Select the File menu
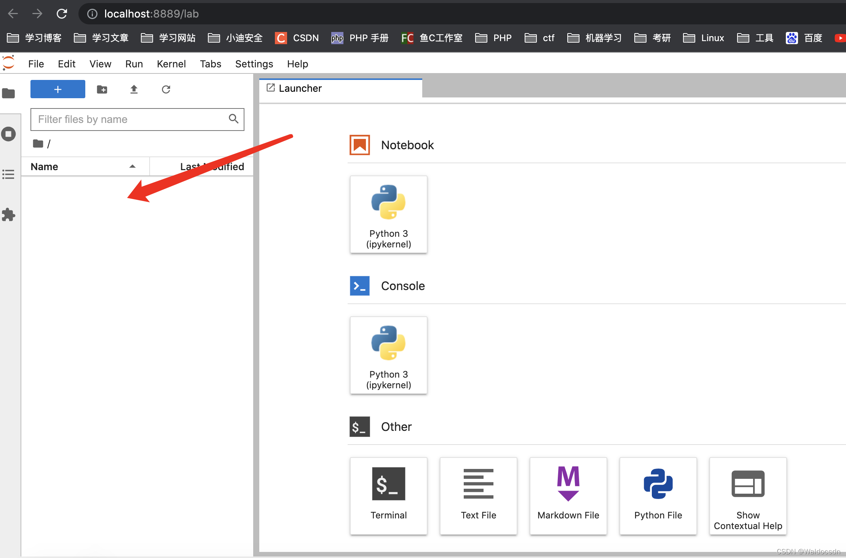Screen dimensions: 846x558 pyautogui.click(x=36, y=64)
